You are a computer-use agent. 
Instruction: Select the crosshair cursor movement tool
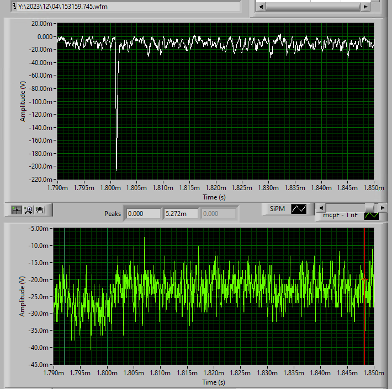[x=17, y=209]
